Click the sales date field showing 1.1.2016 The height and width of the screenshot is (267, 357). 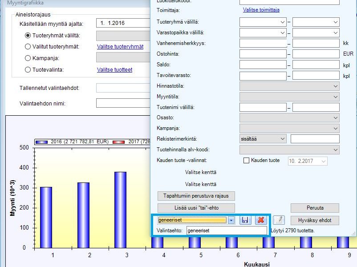123,23
